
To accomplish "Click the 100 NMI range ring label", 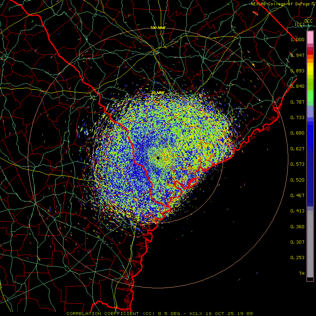I will pyautogui.click(x=158, y=28).
